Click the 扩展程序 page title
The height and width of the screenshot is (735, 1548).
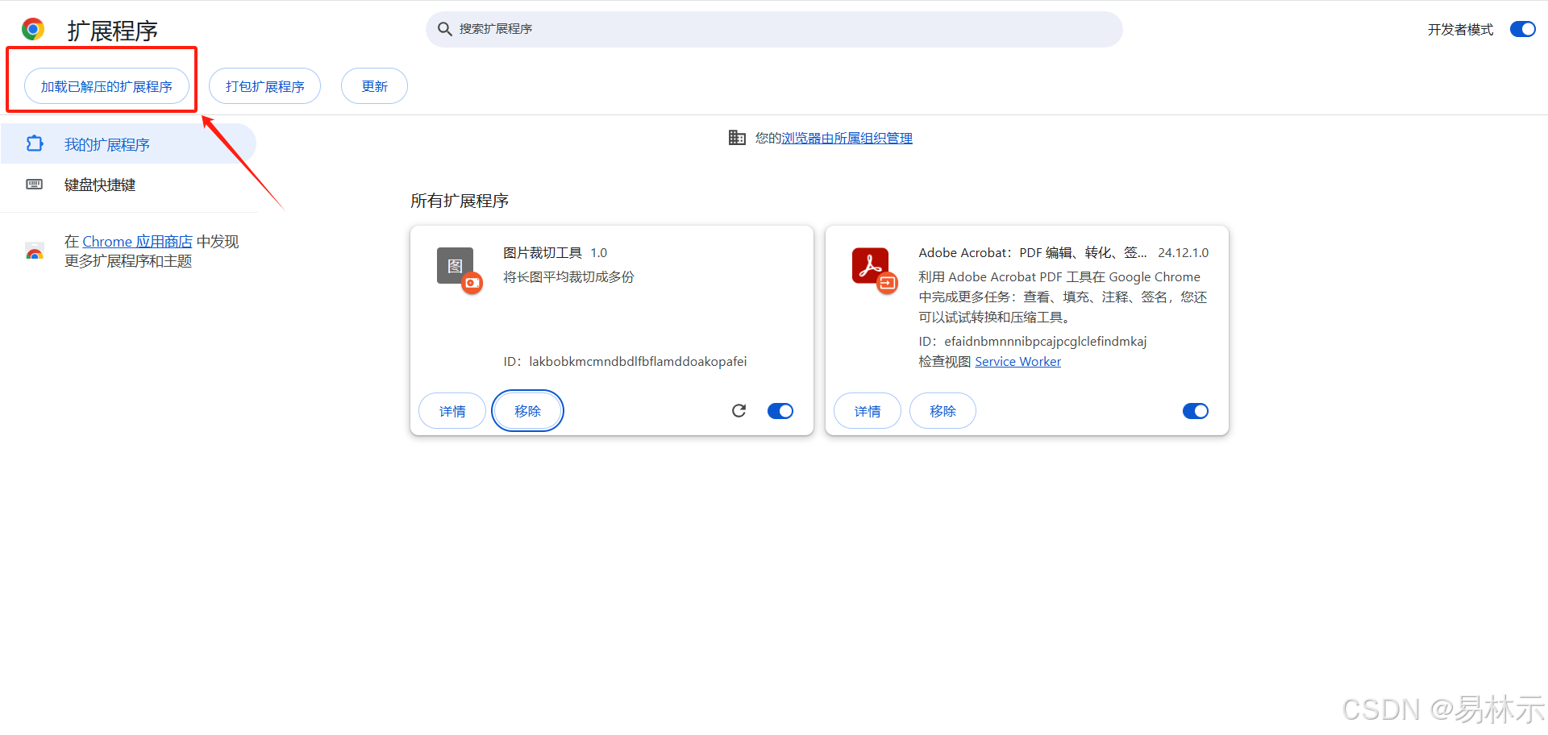coord(112,31)
